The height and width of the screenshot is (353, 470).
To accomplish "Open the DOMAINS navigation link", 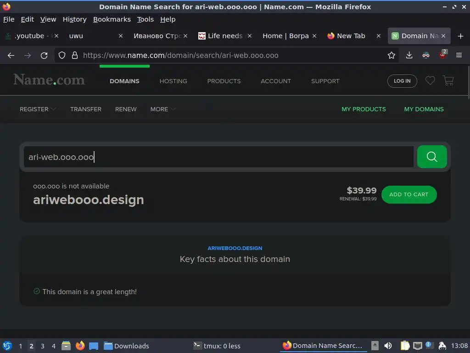I will coord(124,81).
